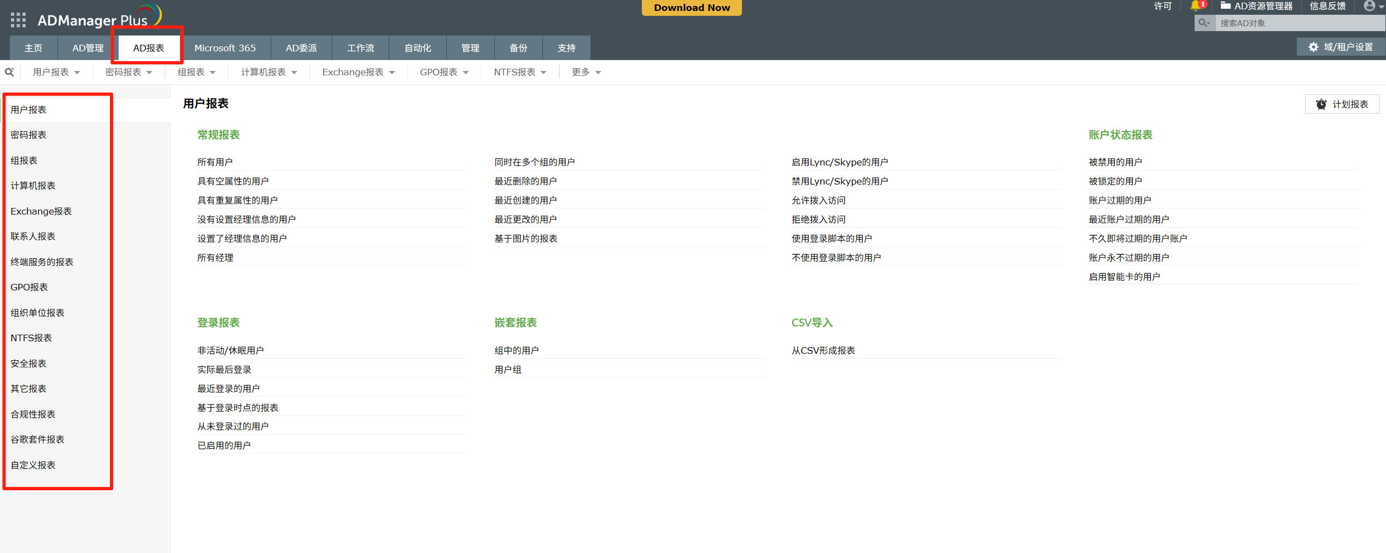
Task: Open the apps grid launcher icon
Action: pos(18,20)
